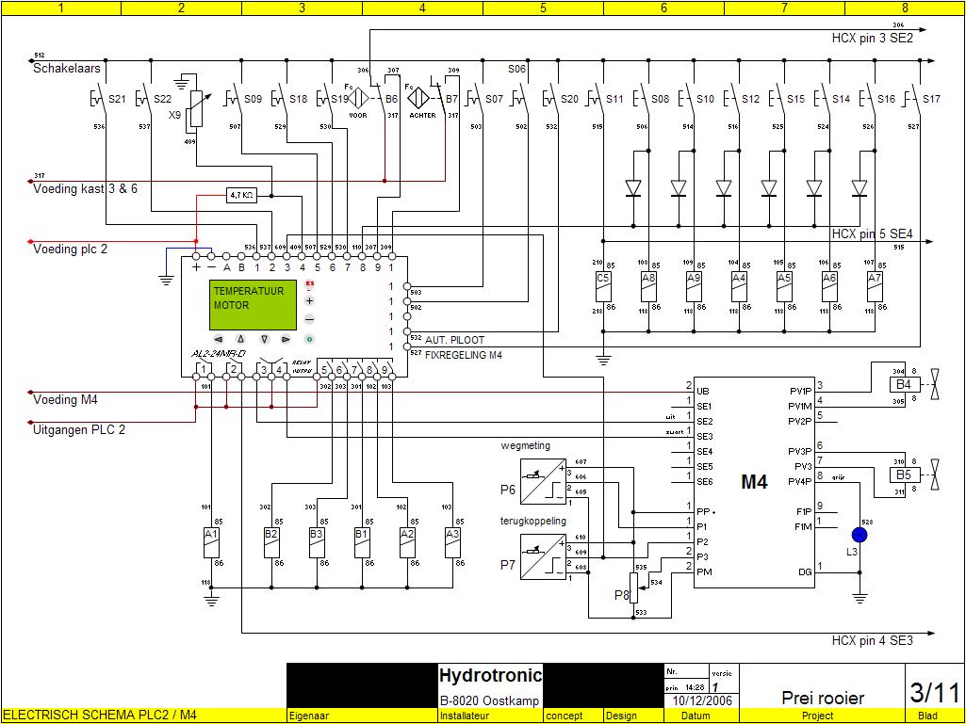
Task: Toggle switch S07 next to fuse B7
Action: (479, 97)
